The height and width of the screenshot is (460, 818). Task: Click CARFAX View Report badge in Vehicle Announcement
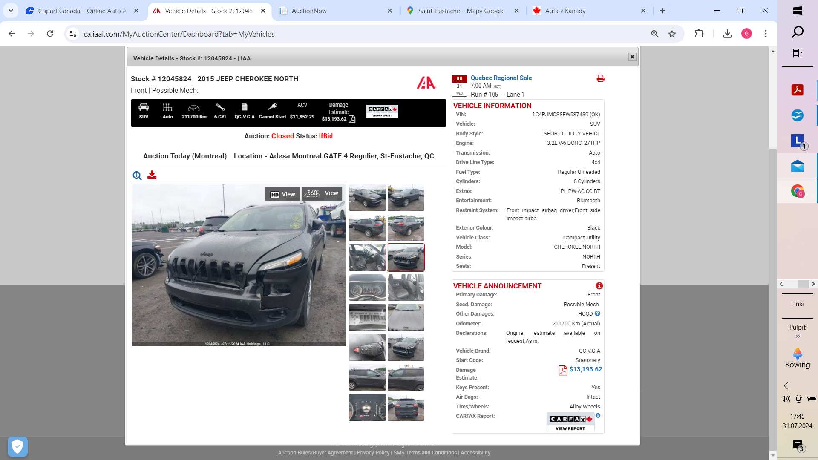click(x=570, y=422)
